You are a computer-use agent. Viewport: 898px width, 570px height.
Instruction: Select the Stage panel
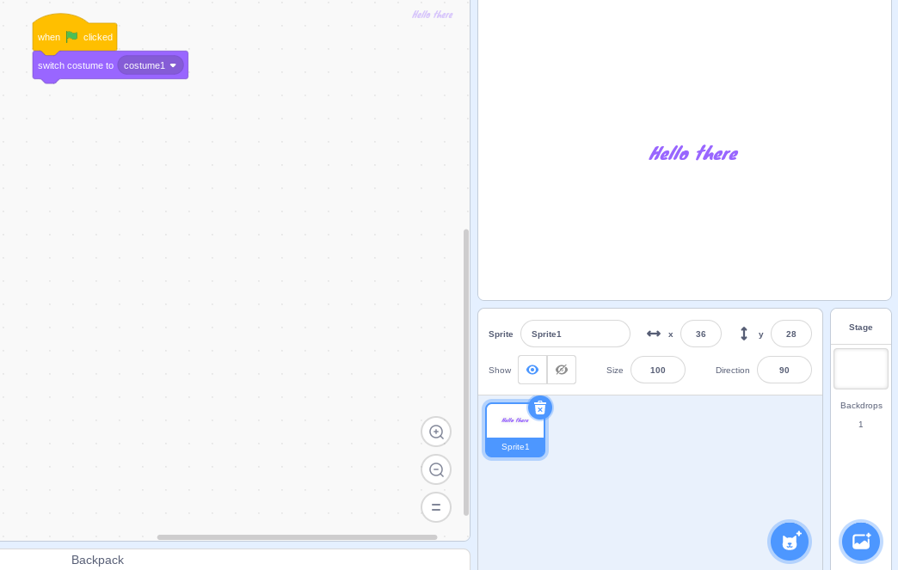(860, 327)
